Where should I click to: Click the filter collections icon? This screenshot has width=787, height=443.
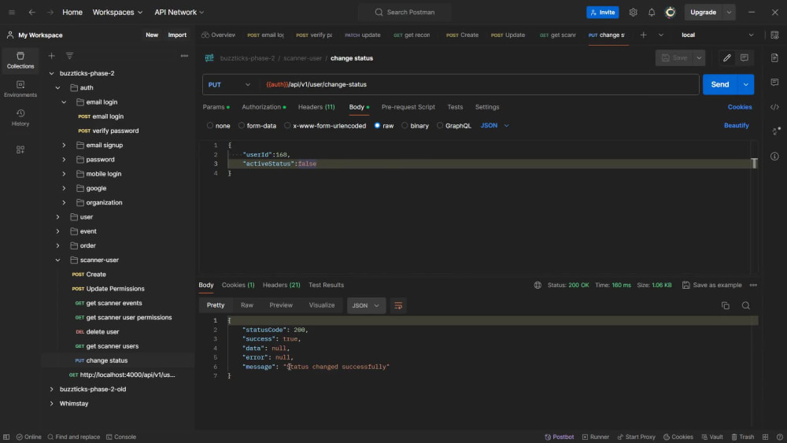[69, 56]
